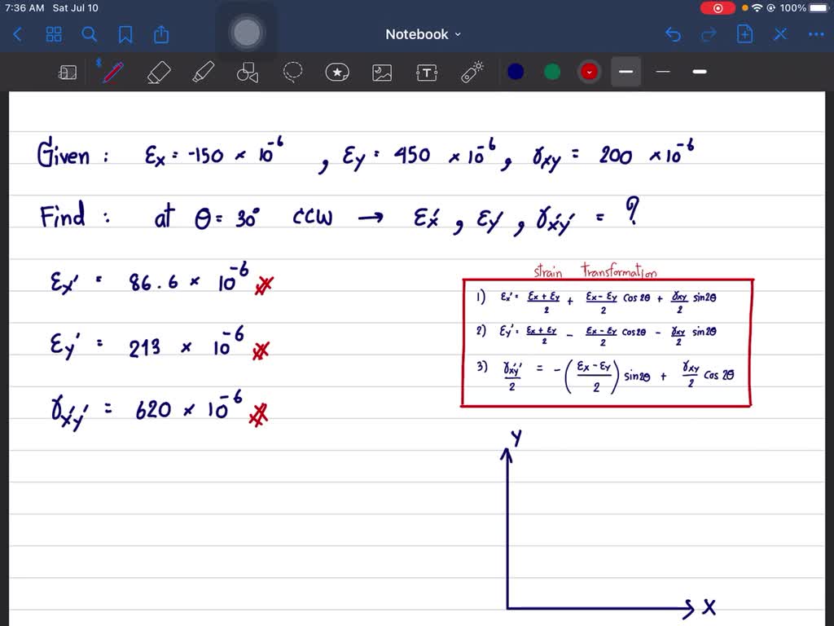
Task: Open search within the notebook
Action: [x=90, y=34]
